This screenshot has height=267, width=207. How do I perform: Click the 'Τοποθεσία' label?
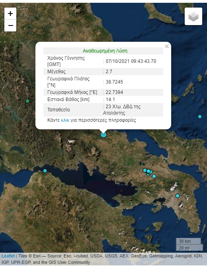[x=59, y=110]
